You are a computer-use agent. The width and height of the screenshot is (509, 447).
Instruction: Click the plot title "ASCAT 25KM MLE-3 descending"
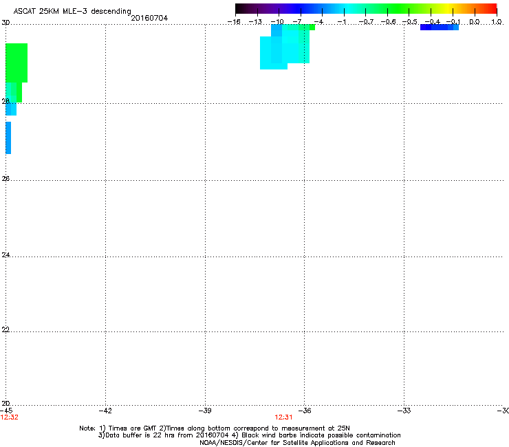click(72, 11)
